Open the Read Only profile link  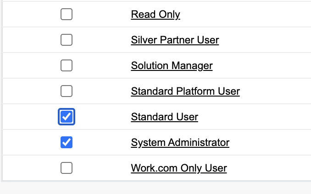[x=155, y=15]
